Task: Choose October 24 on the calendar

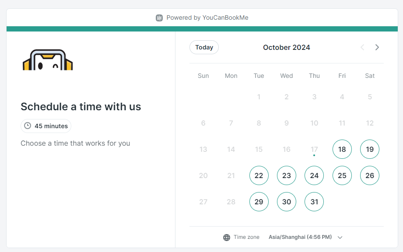Action: coord(314,175)
